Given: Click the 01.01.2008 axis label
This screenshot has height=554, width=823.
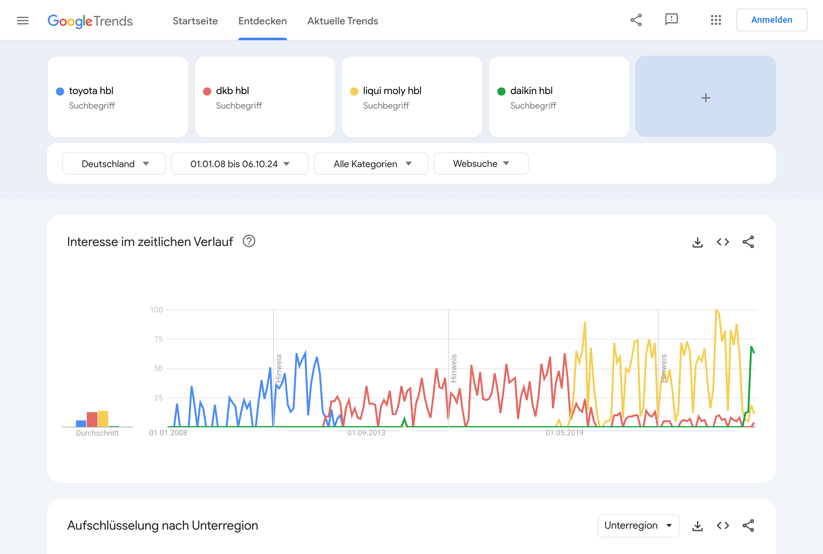Looking at the screenshot, I should (x=168, y=433).
